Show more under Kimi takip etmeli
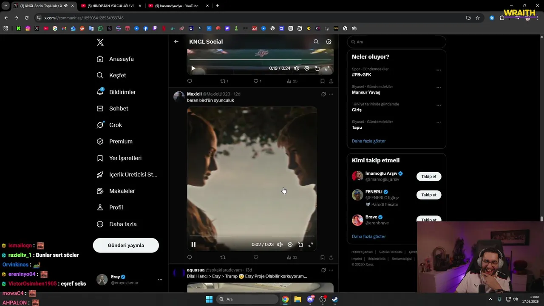Screen dimensions: 544x306 (x=369, y=236)
